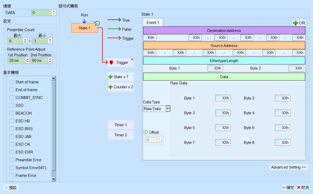
Task: Click the blue loop arrow on State 1
Action: [98, 23]
